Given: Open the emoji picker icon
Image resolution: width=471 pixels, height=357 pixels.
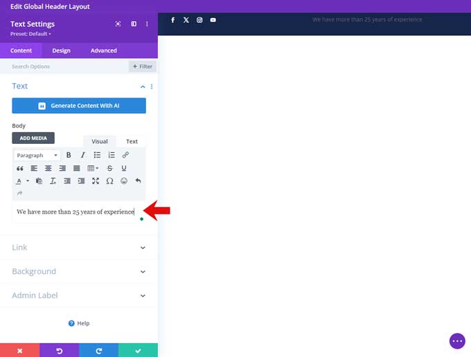Looking at the screenshot, I should coord(124,181).
